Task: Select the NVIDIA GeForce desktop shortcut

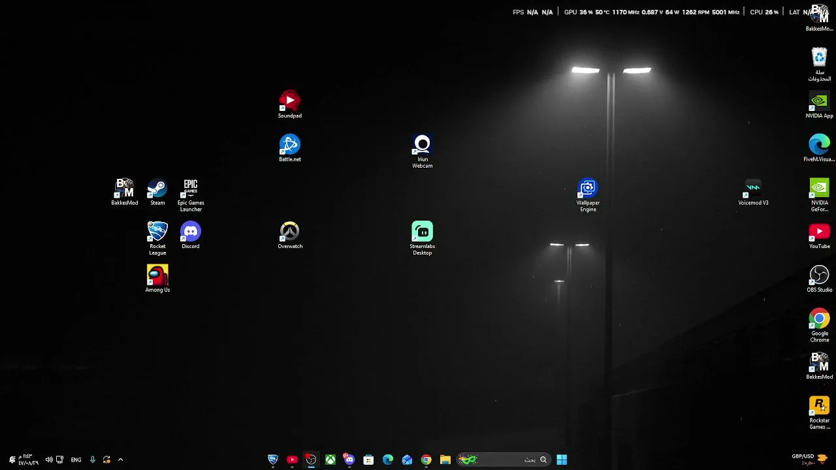Action: (x=820, y=195)
